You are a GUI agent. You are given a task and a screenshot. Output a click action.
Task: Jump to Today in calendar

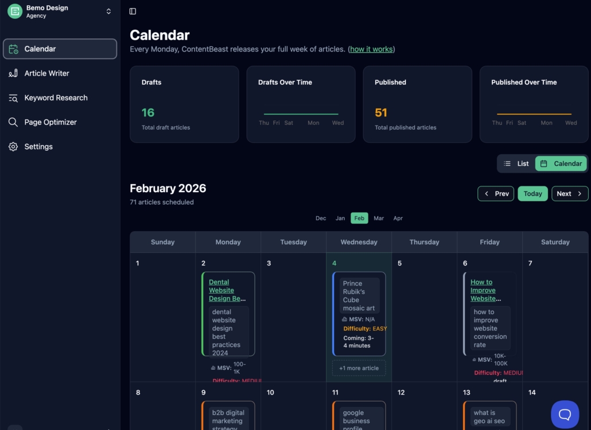tap(532, 194)
